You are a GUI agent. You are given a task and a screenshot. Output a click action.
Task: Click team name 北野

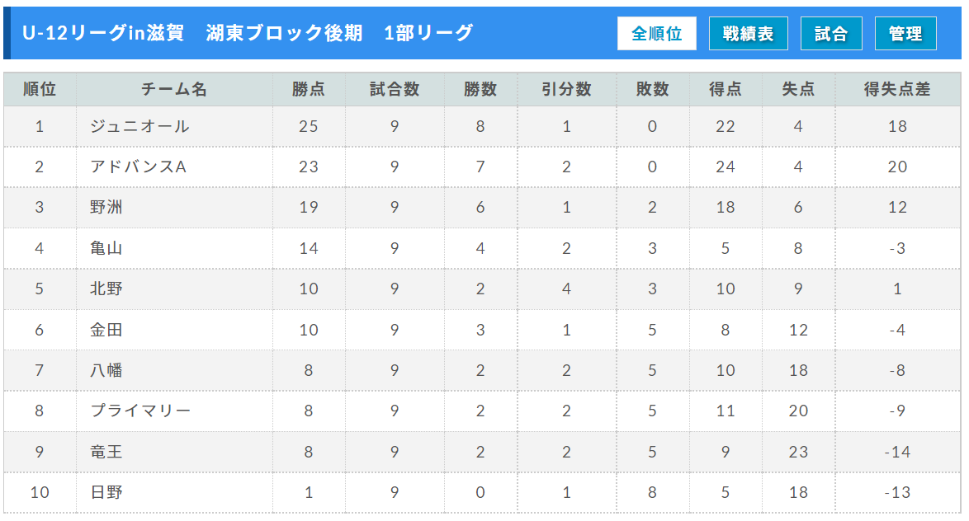pos(106,289)
